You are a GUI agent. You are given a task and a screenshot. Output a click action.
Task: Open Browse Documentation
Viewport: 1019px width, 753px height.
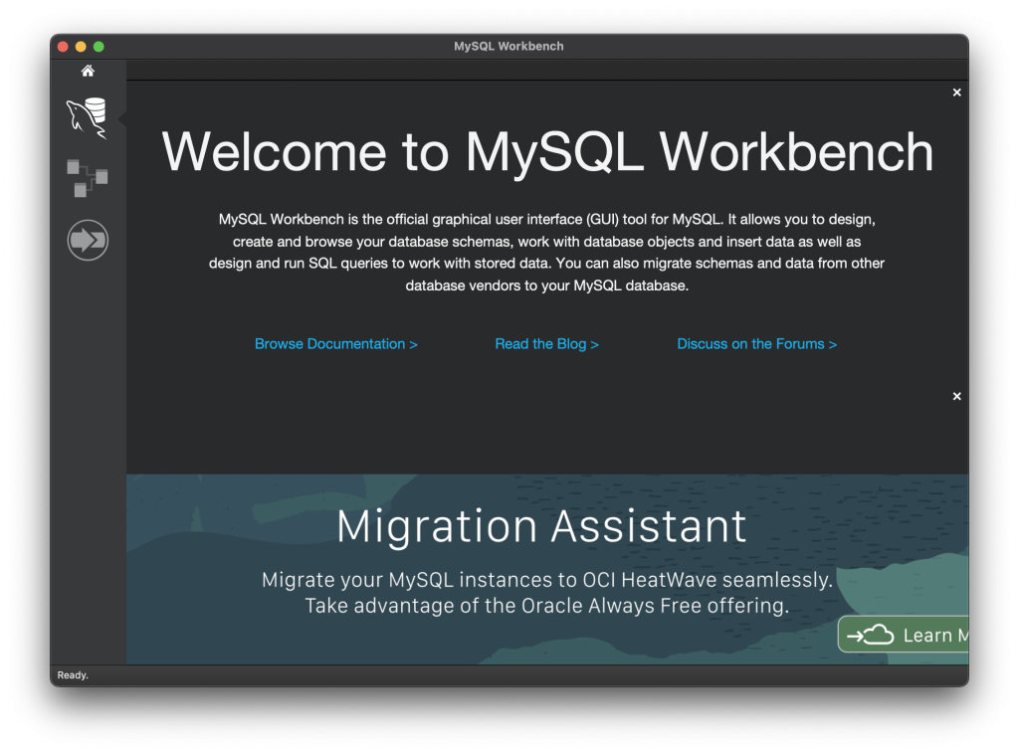[x=335, y=343]
